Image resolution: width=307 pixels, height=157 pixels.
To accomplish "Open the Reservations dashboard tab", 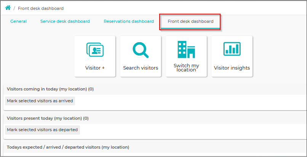I will pos(129,22).
